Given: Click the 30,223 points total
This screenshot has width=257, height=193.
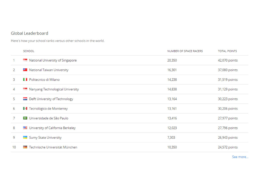Looking at the screenshot, I should [228, 99].
